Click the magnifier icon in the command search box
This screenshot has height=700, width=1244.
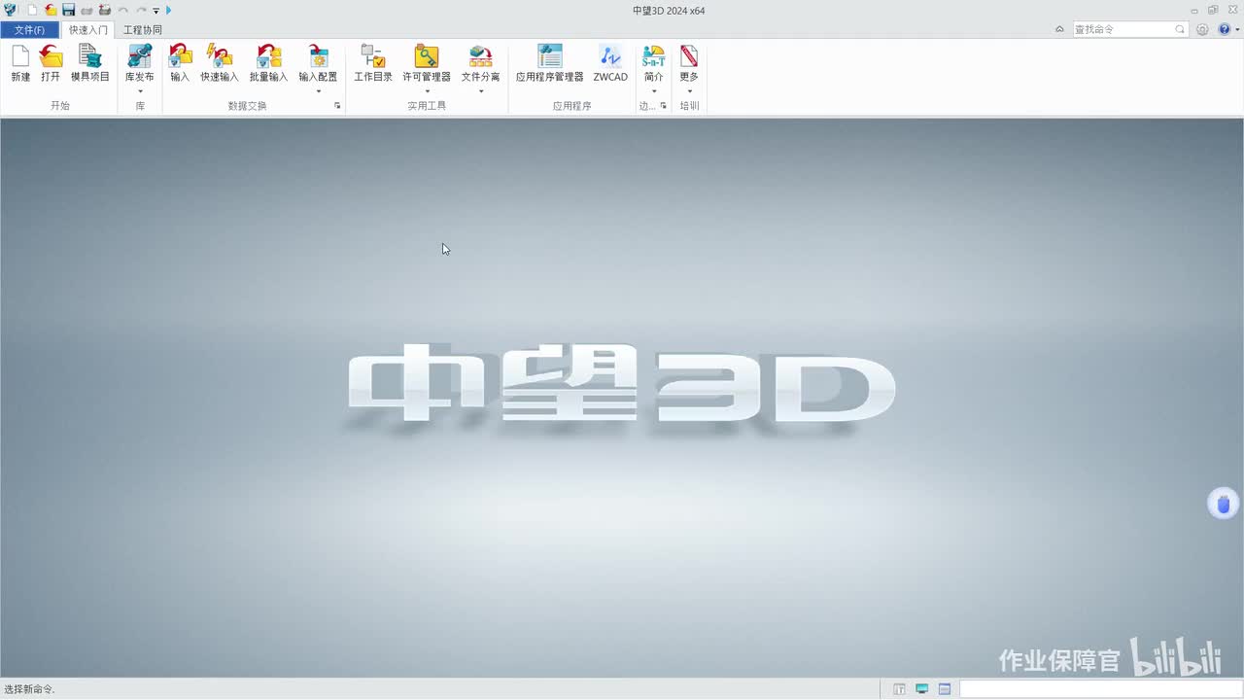(1181, 30)
